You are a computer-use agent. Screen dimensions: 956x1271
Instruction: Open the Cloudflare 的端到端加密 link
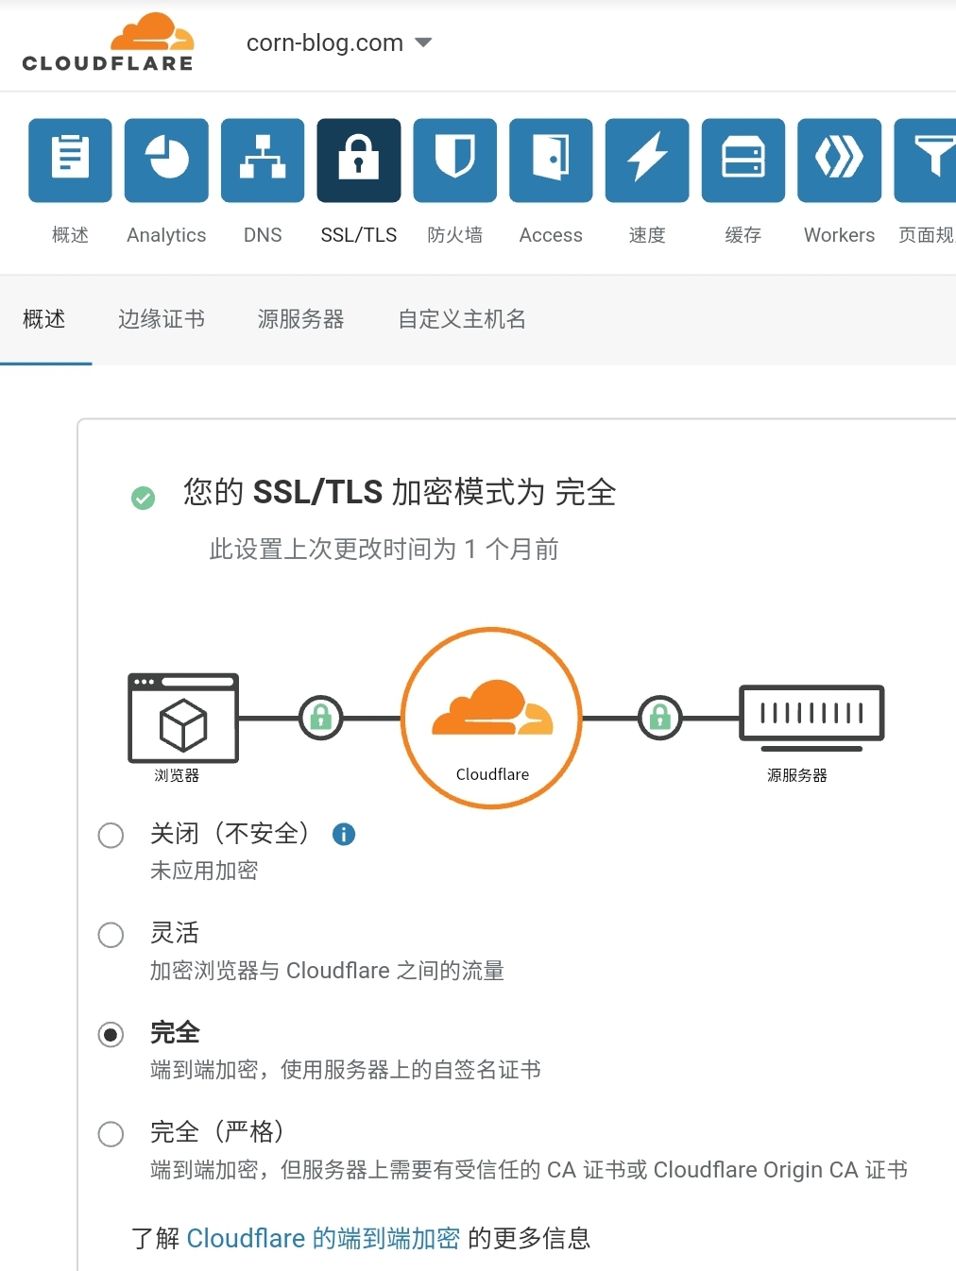(x=323, y=1238)
